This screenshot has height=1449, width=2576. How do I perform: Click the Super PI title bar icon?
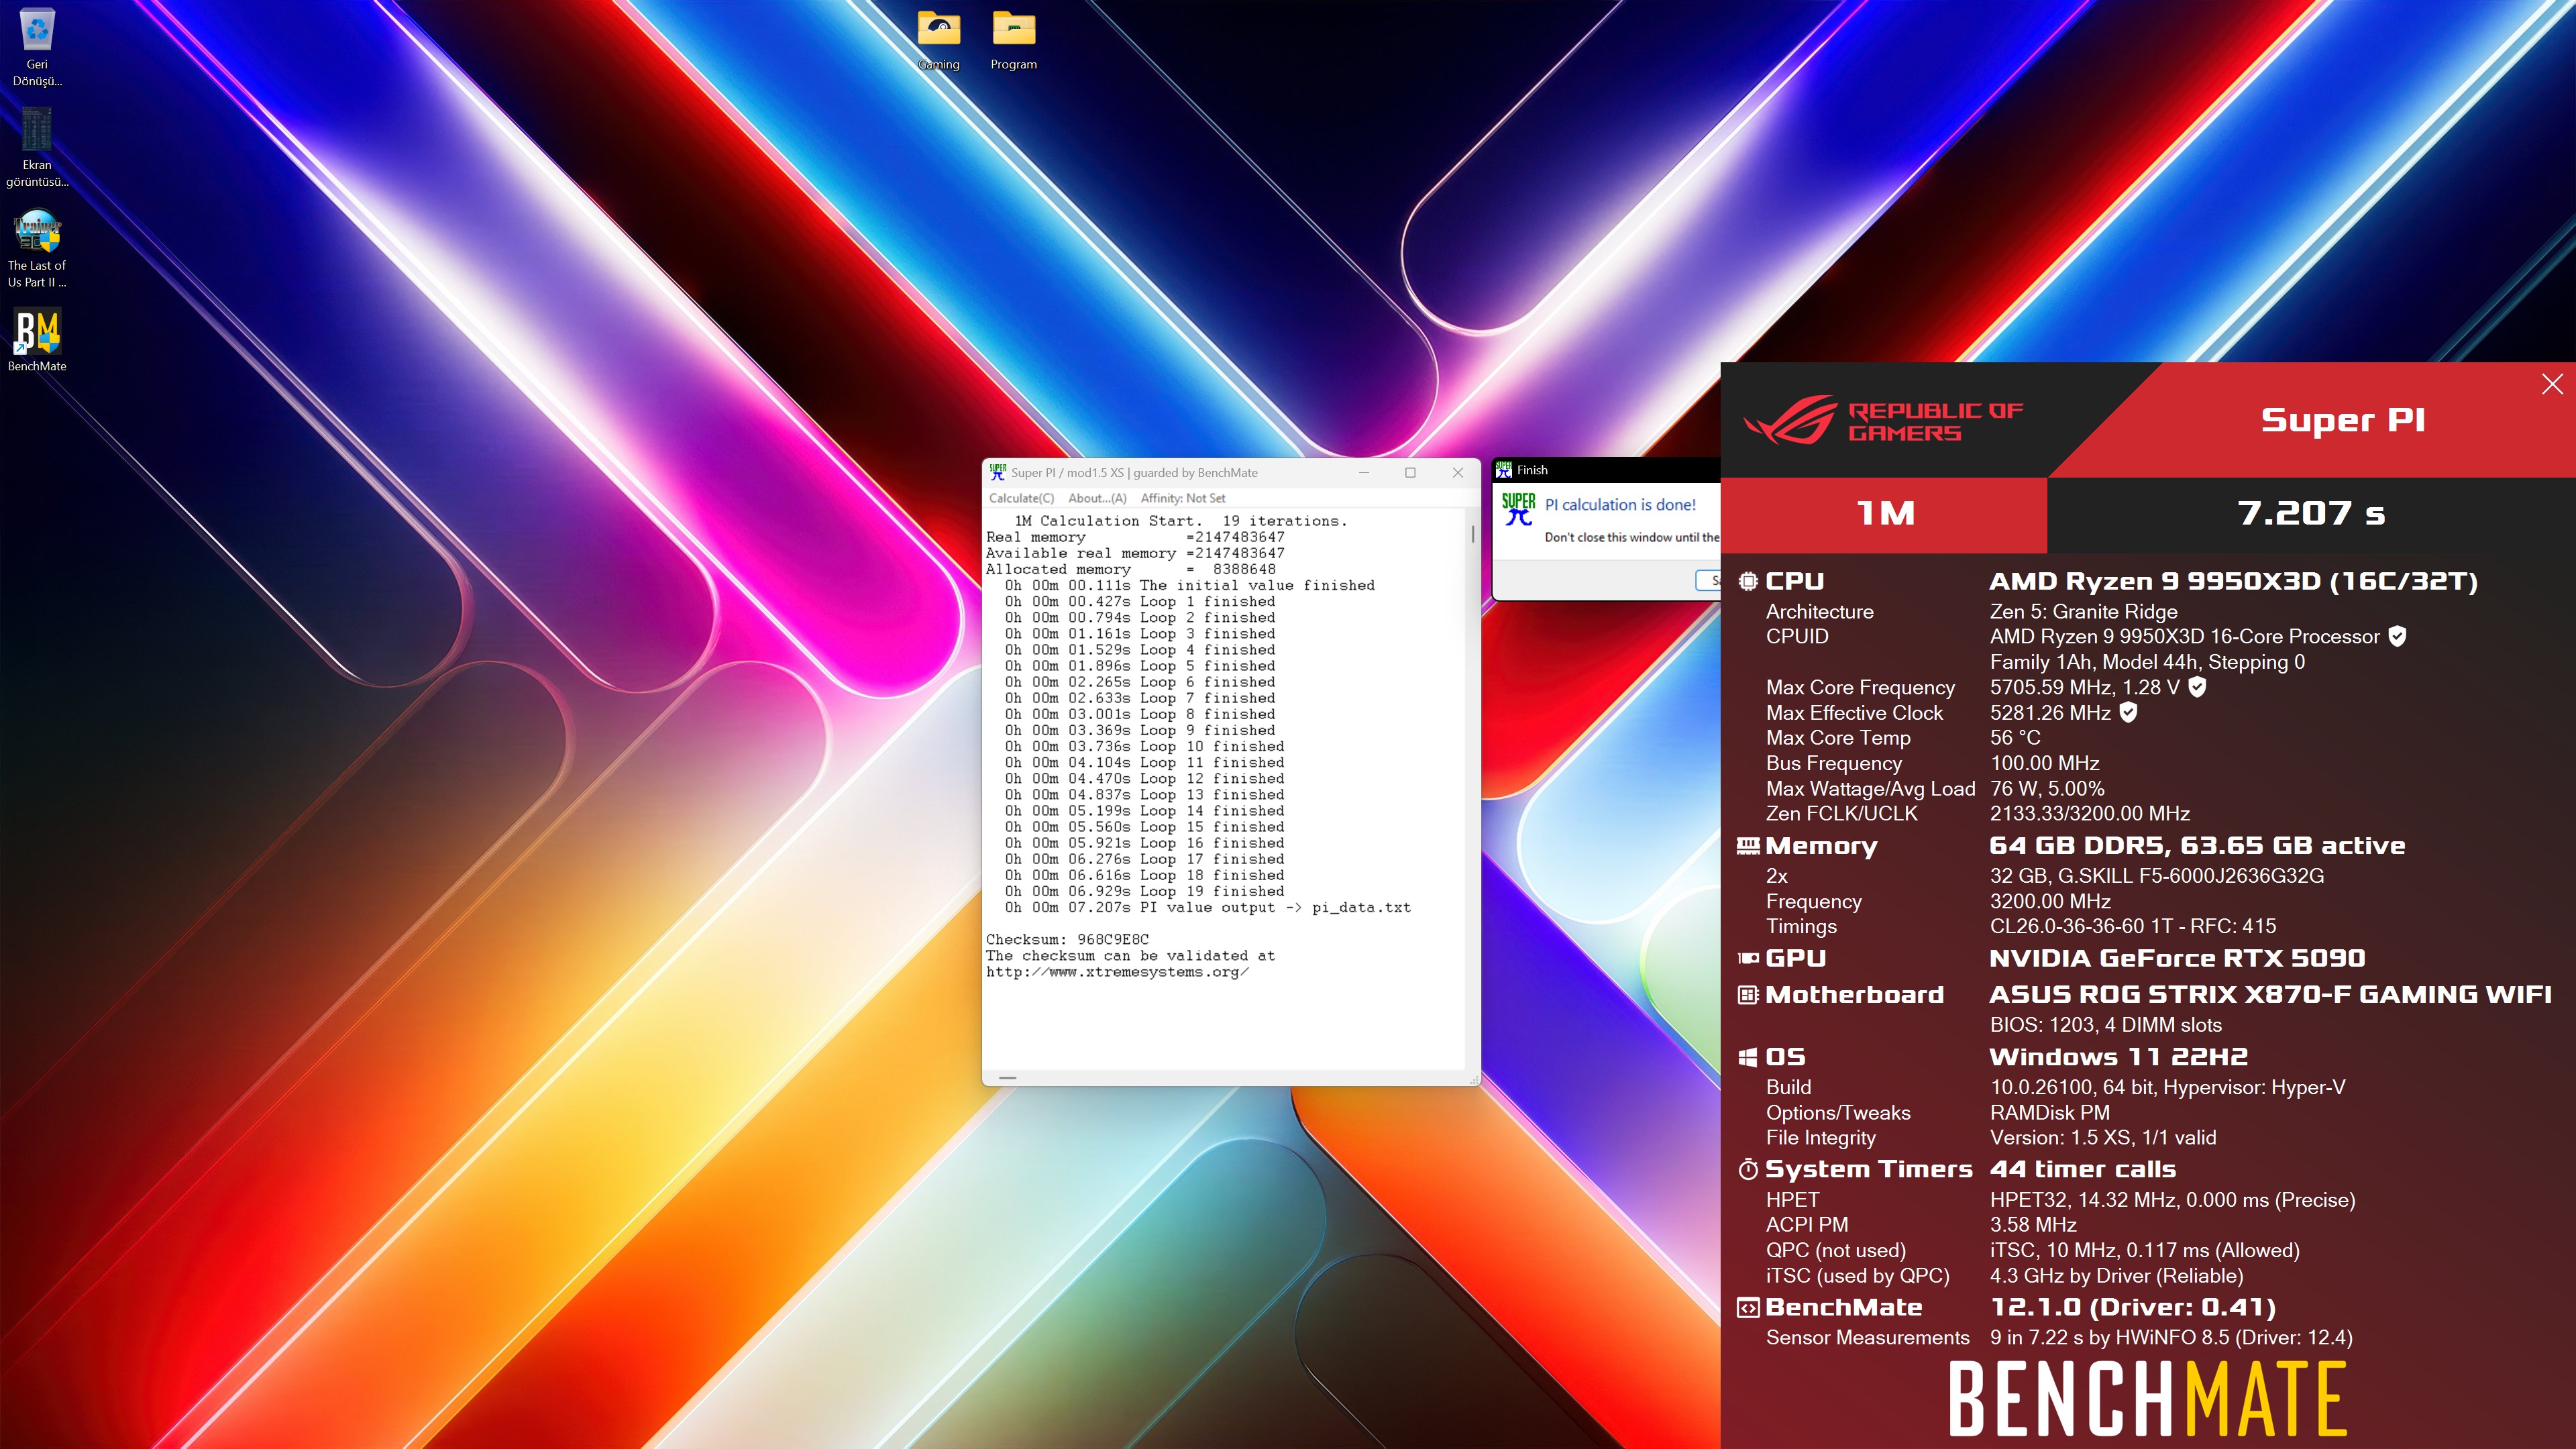coord(997,472)
